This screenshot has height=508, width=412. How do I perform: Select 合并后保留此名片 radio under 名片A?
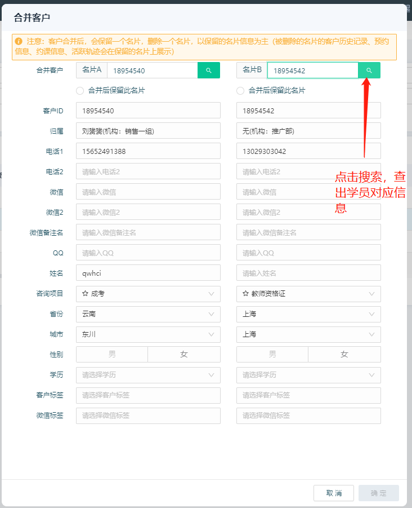(80, 91)
